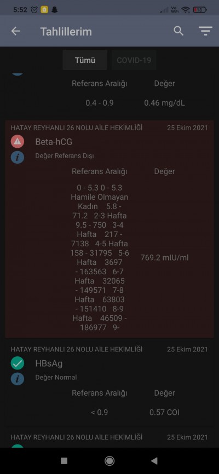Tap Android back triangle button
The width and height of the screenshot is (219, 474).
point(154,461)
